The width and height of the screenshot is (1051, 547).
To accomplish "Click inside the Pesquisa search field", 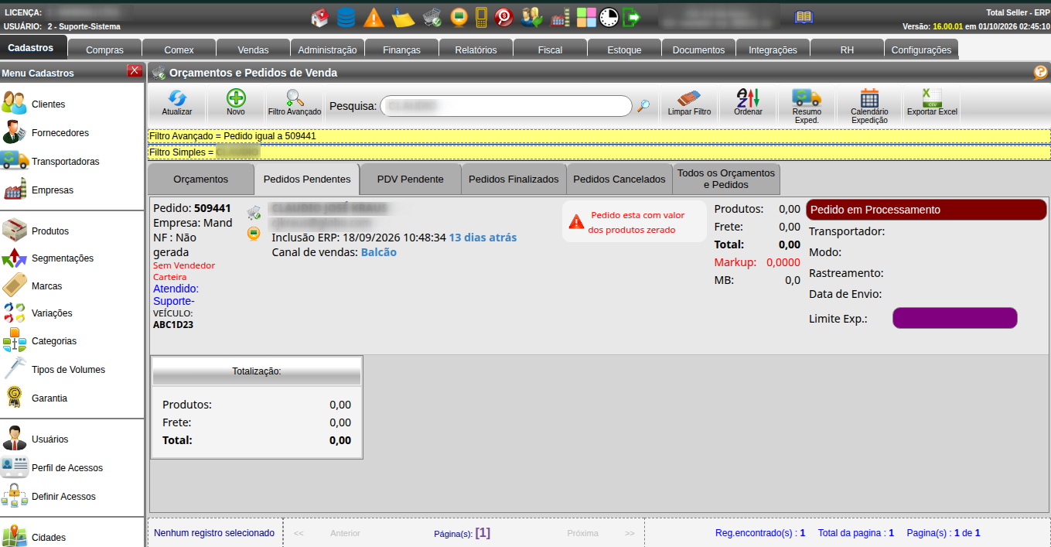I will click(506, 106).
